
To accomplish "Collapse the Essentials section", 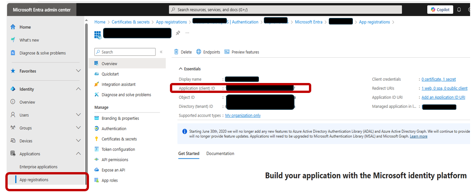I will pos(181,69).
